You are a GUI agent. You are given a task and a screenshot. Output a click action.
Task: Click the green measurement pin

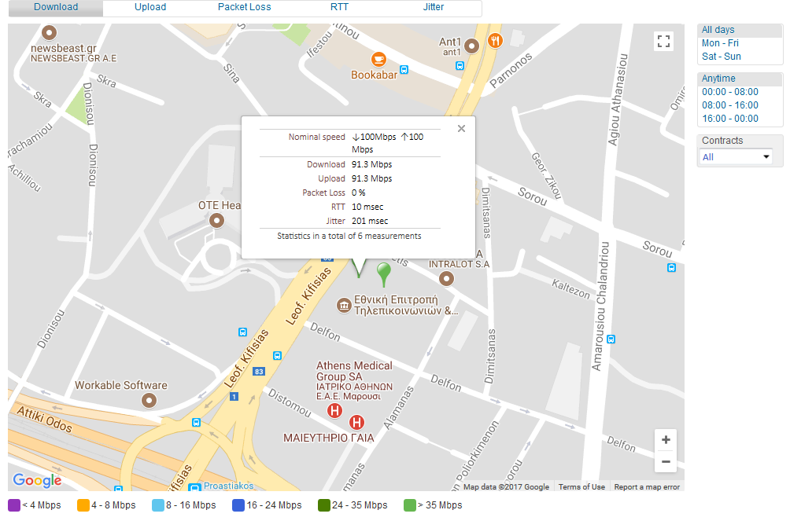384,273
